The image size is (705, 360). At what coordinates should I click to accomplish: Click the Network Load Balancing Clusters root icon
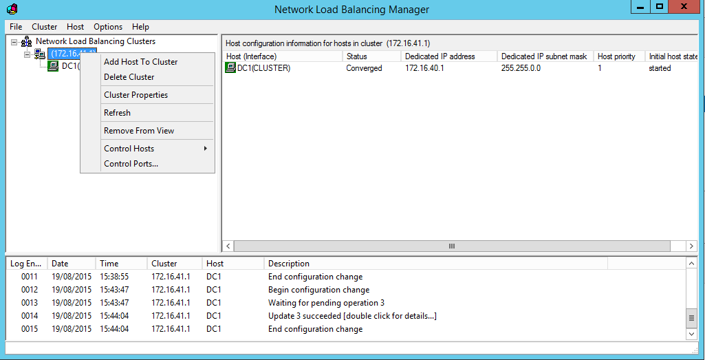(26, 42)
